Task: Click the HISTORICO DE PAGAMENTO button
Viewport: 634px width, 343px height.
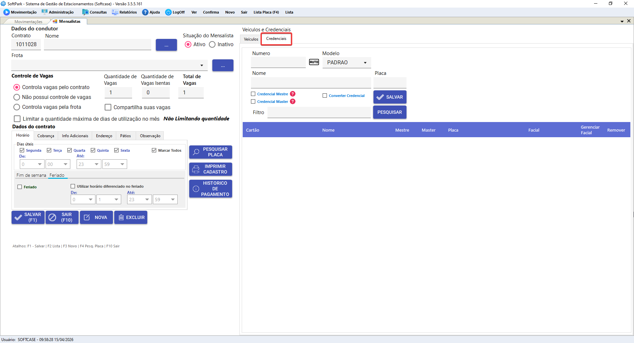Action: tap(211, 189)
